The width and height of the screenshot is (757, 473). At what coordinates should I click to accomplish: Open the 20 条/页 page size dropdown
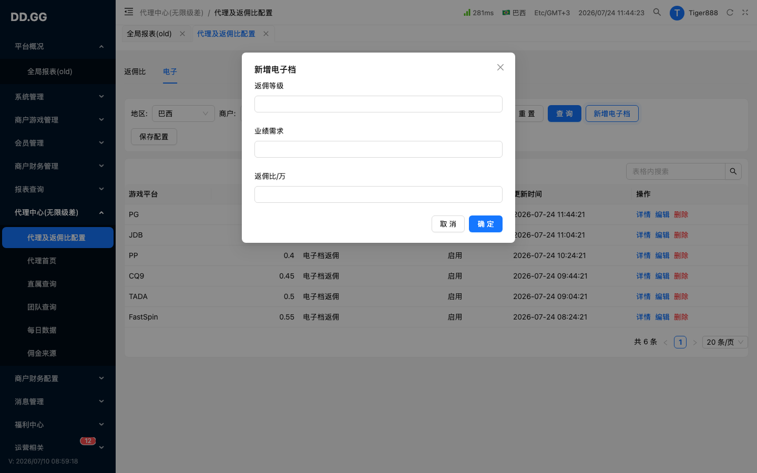click(725, 342)
